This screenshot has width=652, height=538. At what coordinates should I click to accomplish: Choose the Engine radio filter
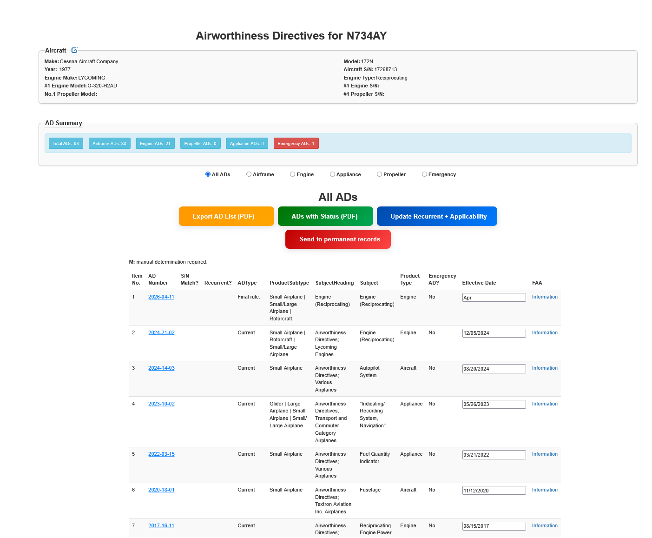292,174
